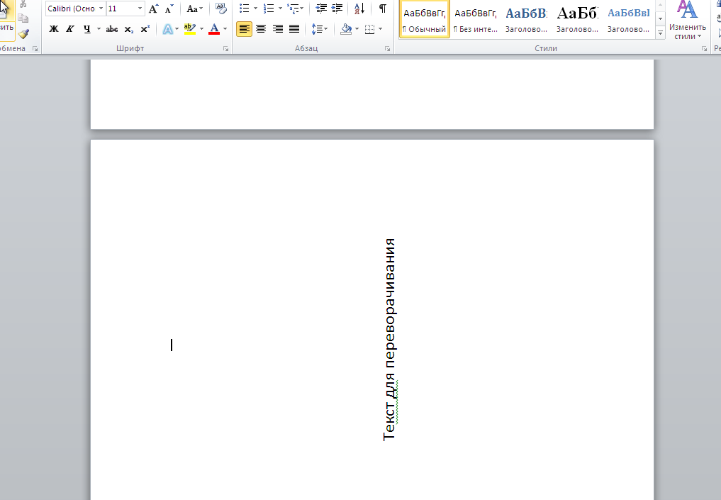Apply the red font color
The width and height of the screenshot is (721, 500).
coord(214,29)
